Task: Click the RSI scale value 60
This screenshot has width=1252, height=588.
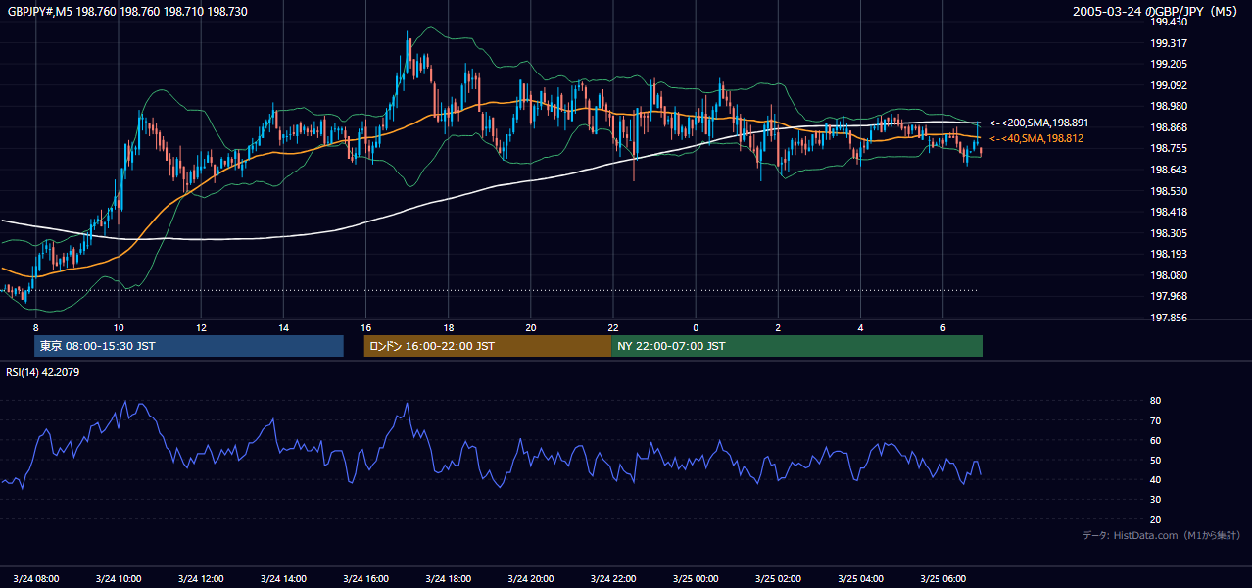Action: tap(1155, 440)
